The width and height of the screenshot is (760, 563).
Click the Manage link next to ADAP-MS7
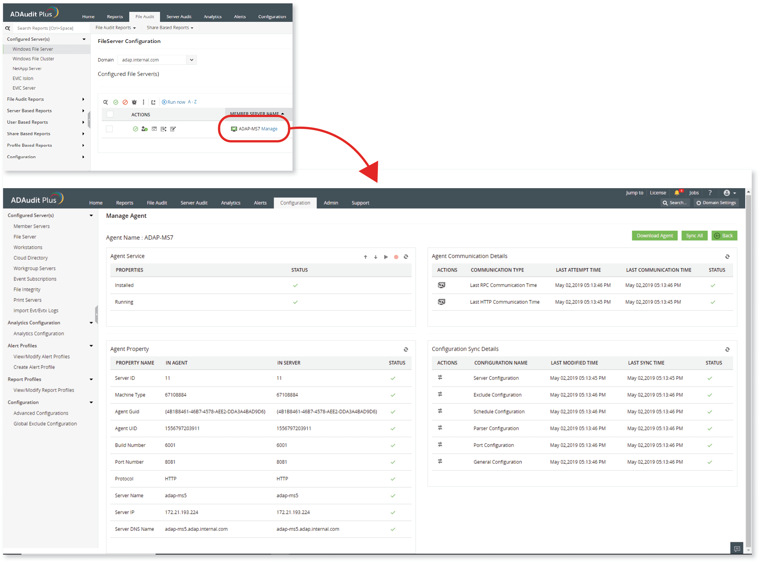(269, 129)
